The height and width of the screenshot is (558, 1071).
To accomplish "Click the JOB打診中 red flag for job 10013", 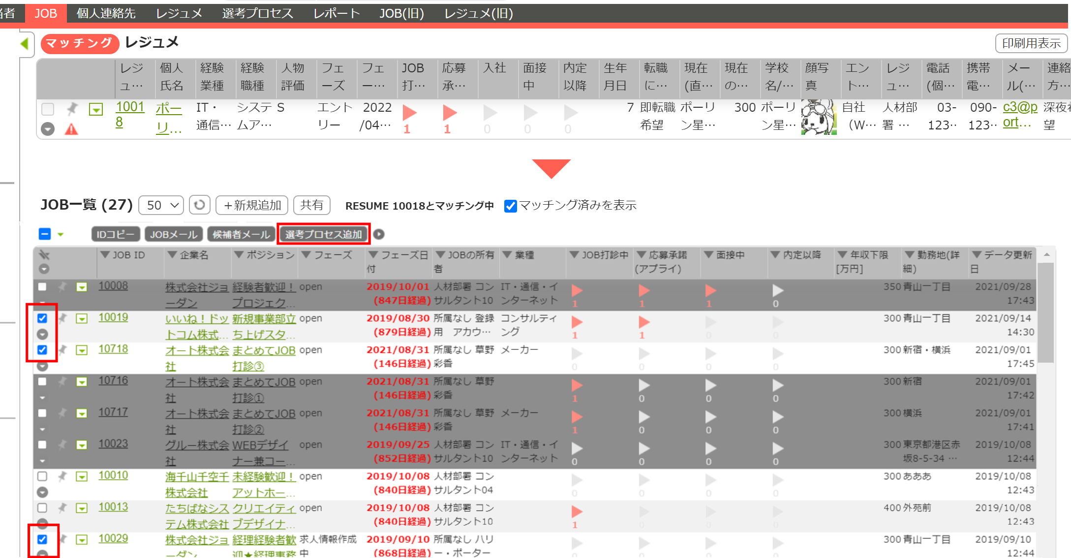I will pos(577,512).
